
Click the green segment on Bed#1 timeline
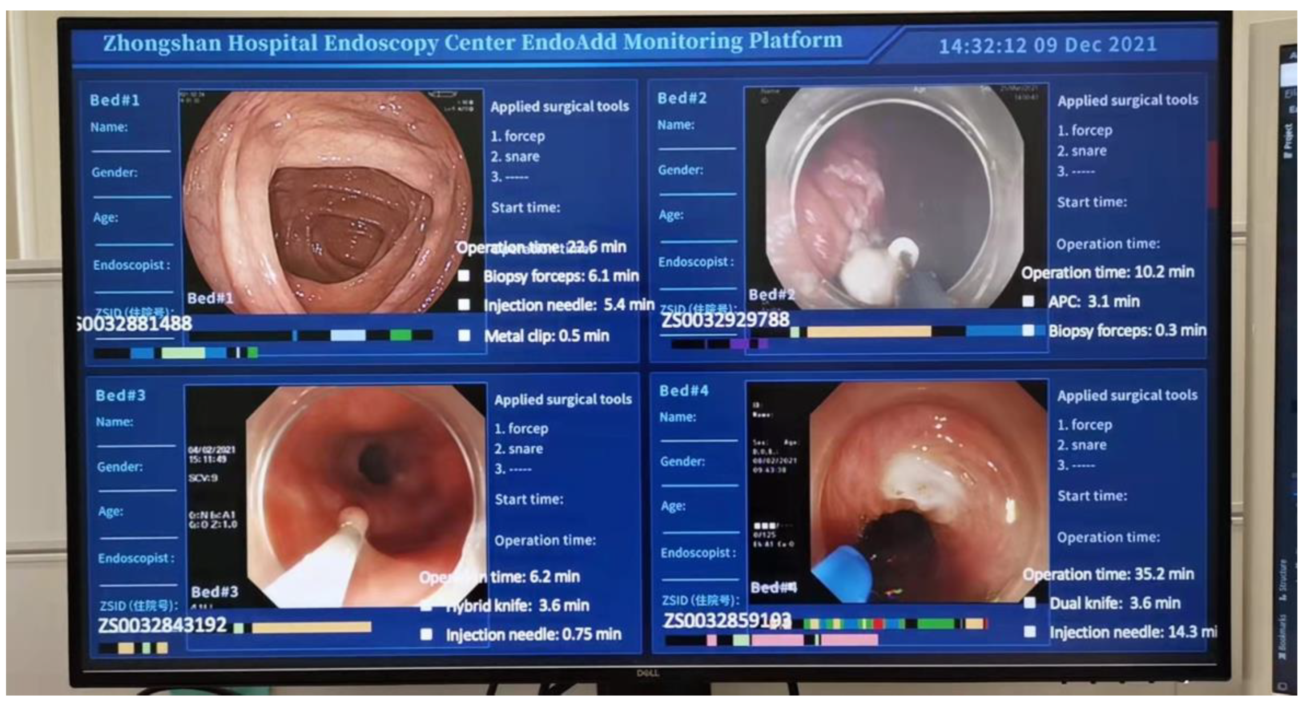click(x=400, y=335)
